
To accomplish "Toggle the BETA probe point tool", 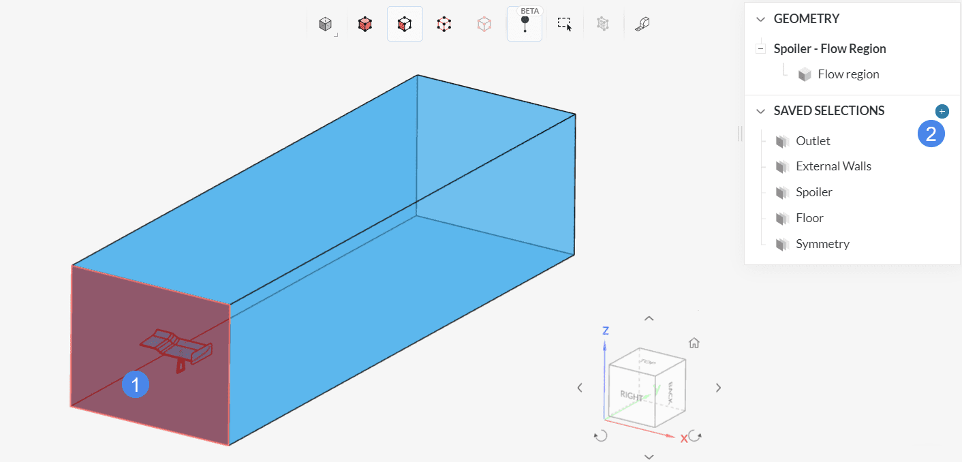I will [525, 25].
